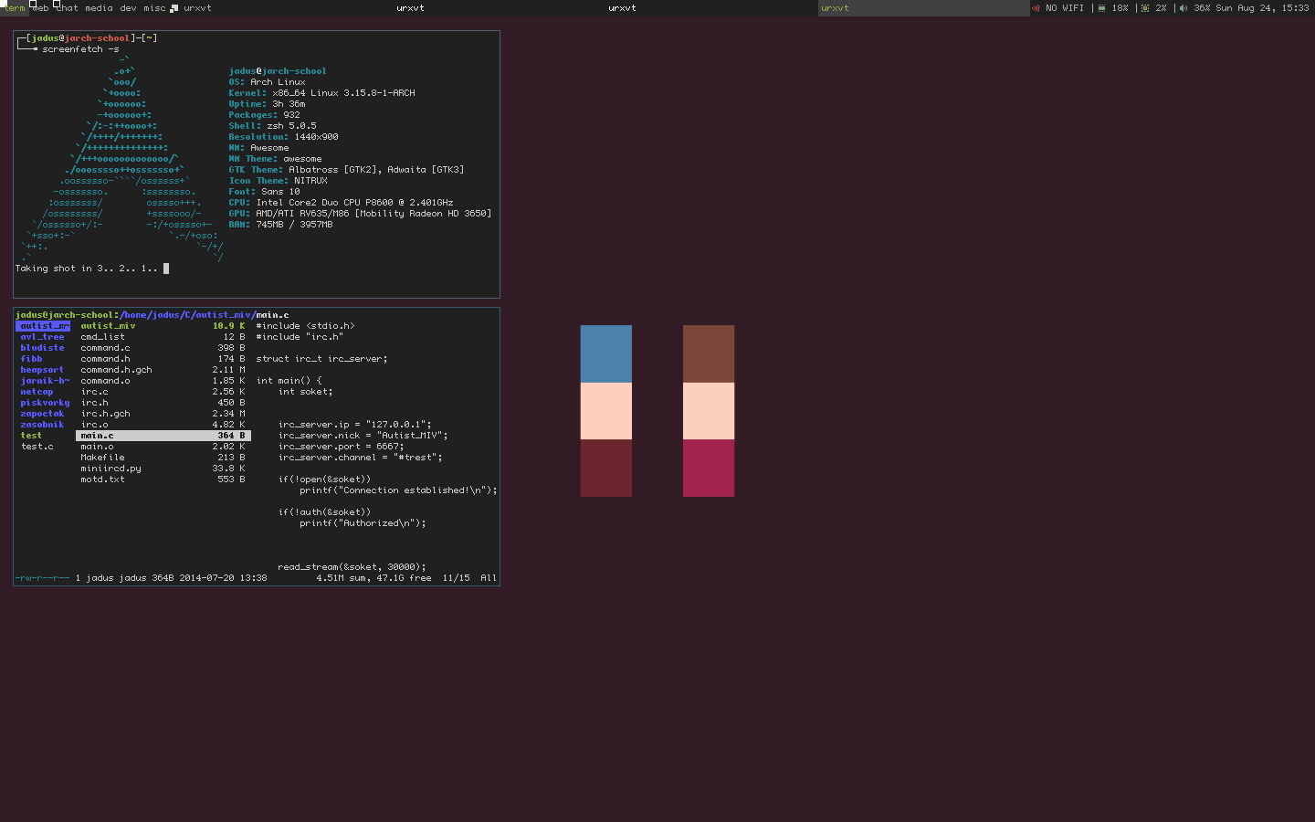The height and width of the screenshot is (822, 1315).
Task: Switch to the dev tag
Action: coord(128,8)
